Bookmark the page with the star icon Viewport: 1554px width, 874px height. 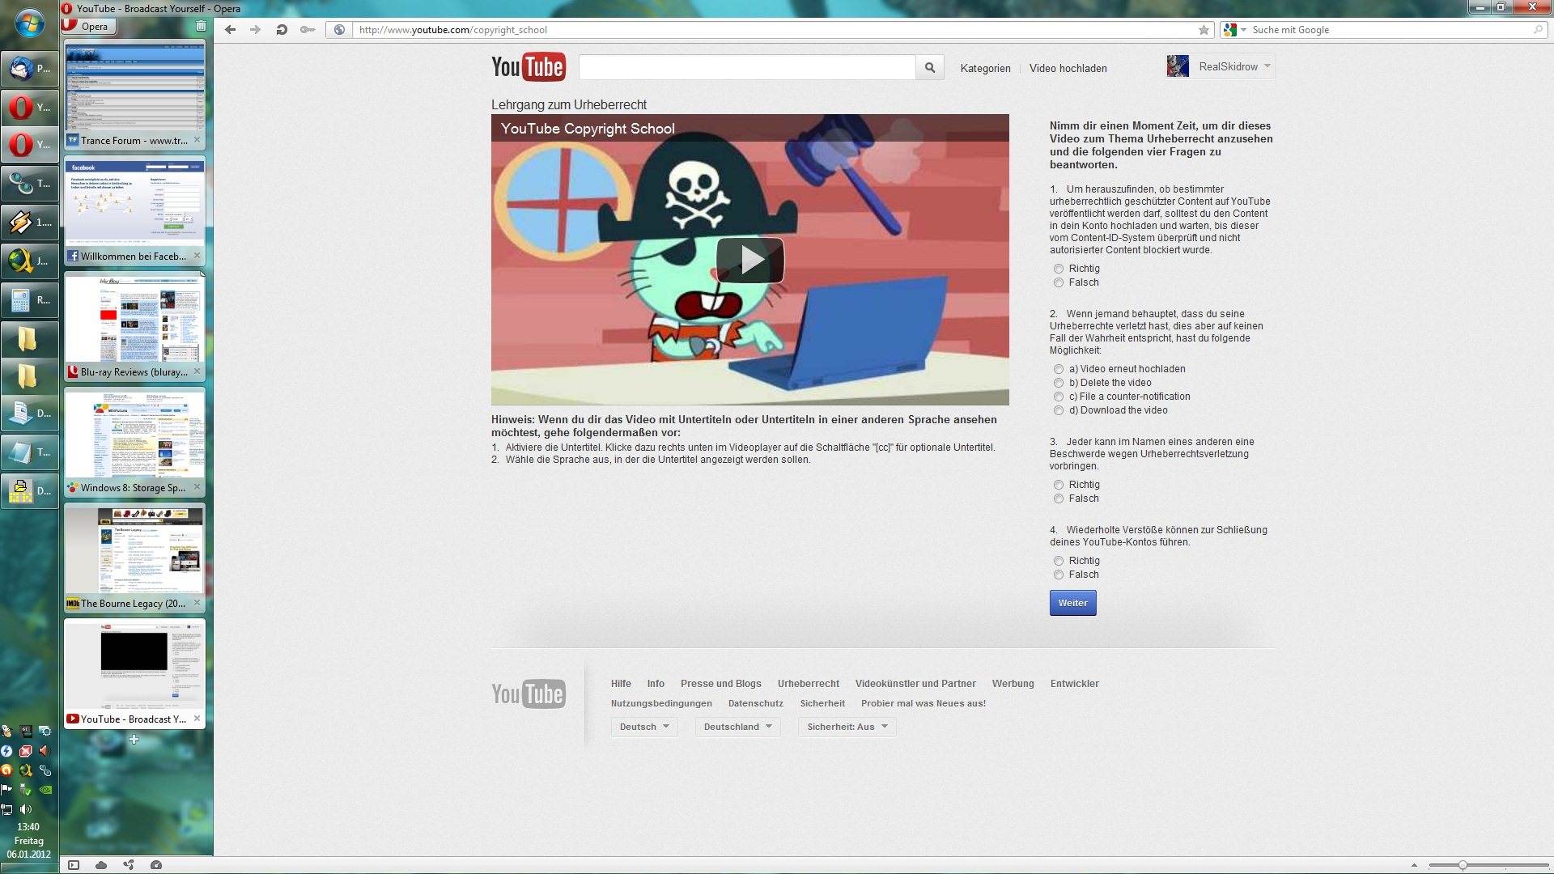tap(1204, 30)
